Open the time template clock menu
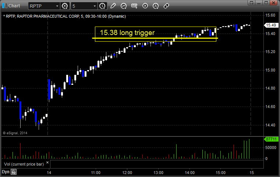The width and height of the screenshot is (280, 177). (103, 6)
